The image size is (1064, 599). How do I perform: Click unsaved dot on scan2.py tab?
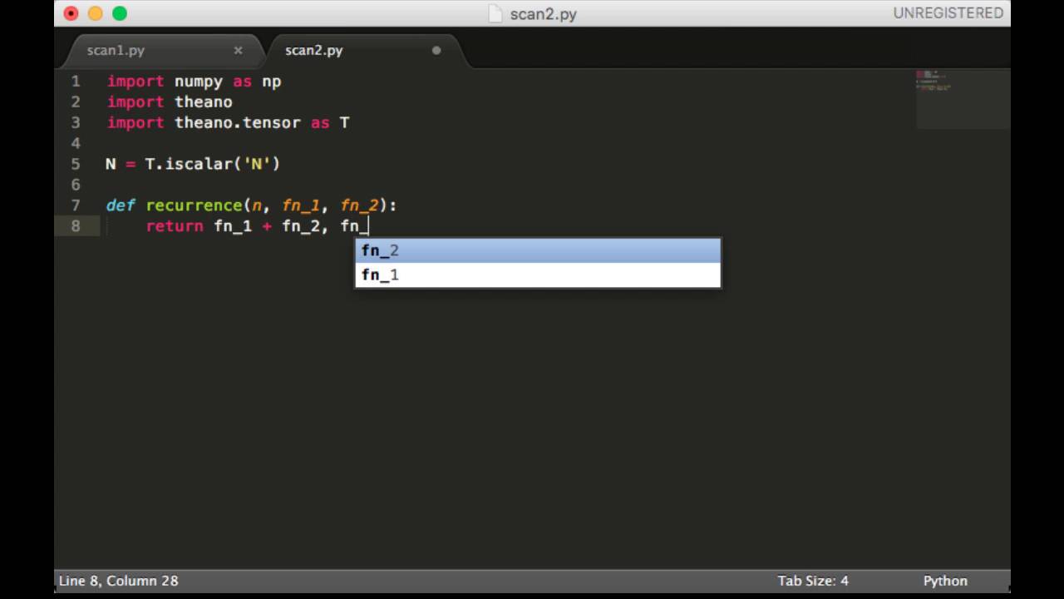[436, 51]
